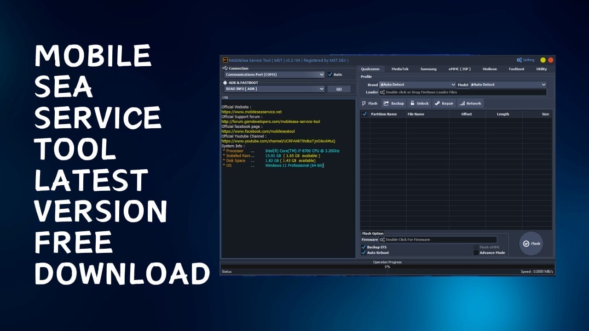This screenshot has width=589, height=331.
Task: Select the Flash toolbar icon
Action: pyautogui.click(x=365, y=103)
